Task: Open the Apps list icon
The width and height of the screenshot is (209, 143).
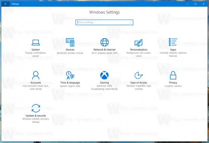Action: point(173,42)
